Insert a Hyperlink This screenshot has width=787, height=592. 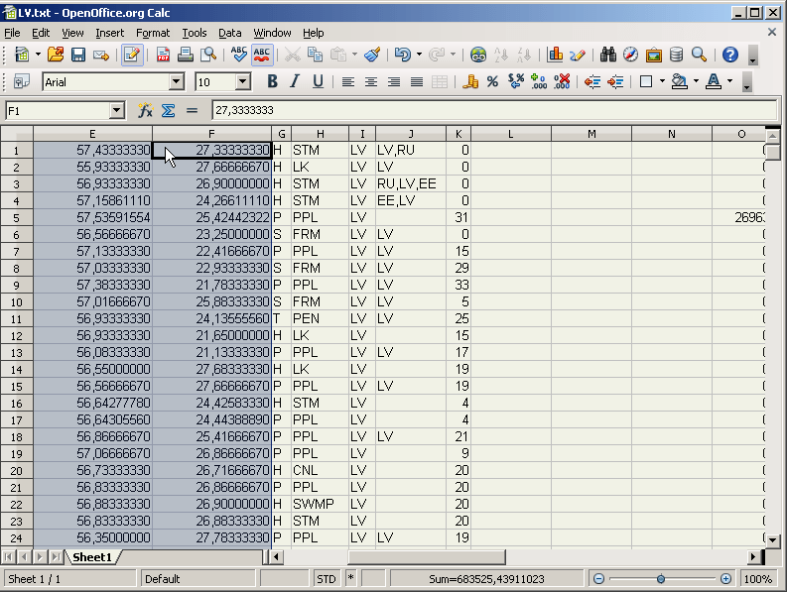click(x=478, y=55)
